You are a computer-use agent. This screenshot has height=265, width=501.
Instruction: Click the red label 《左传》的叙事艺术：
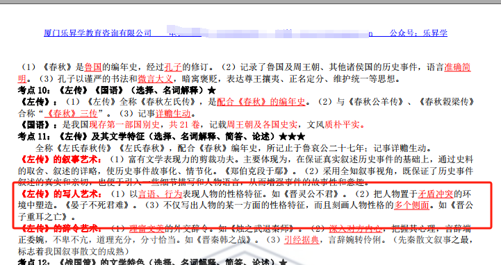(x=60, y=160)
